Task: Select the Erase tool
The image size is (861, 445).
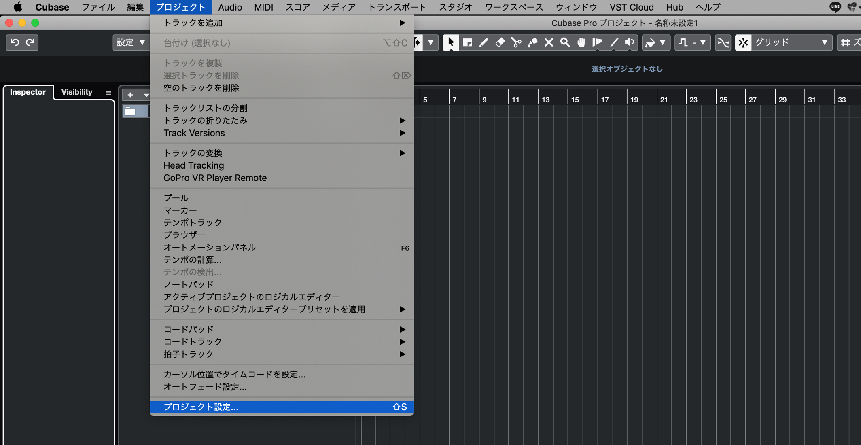Action: coord(500,42)
